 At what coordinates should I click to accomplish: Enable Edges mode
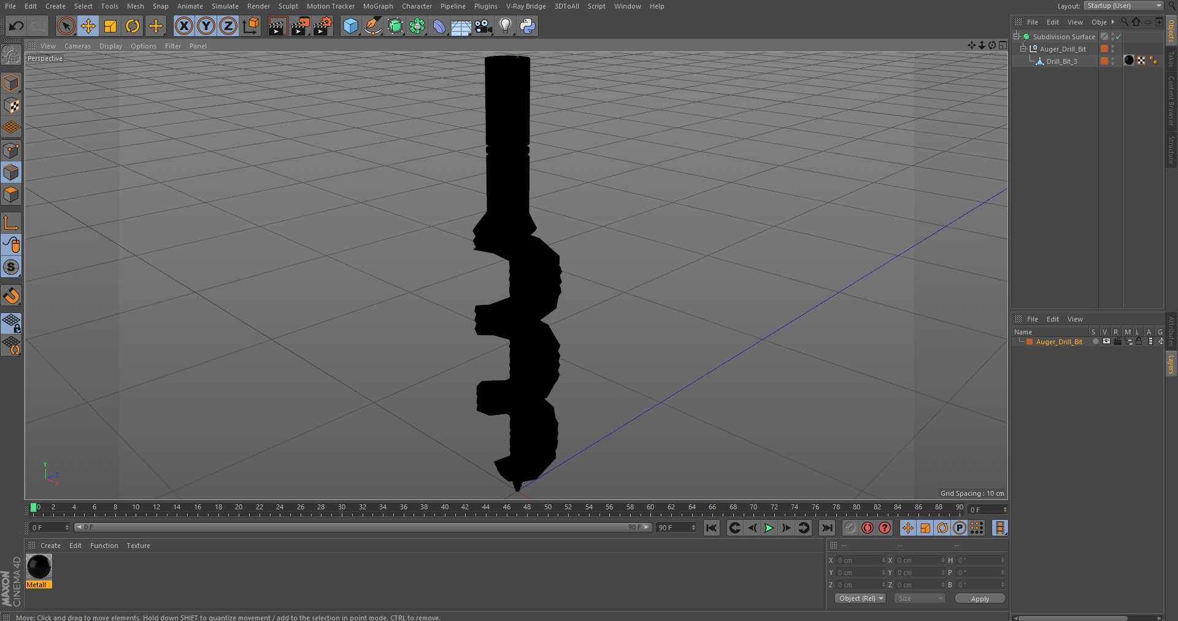coord(11,172)
